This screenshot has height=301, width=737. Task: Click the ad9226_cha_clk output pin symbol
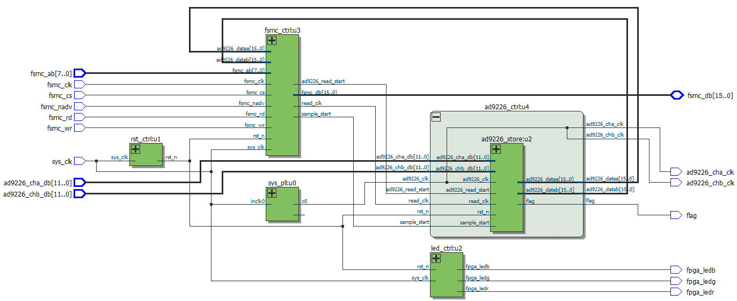[x=676, y=172]
